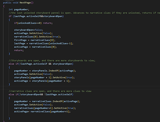Click the comment '//narrative clues are open, and there are'
The image size is (160, 122).
(50, 91)
